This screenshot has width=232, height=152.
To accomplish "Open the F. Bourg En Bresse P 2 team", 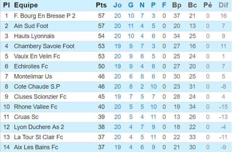I will (x=45, y=16).
